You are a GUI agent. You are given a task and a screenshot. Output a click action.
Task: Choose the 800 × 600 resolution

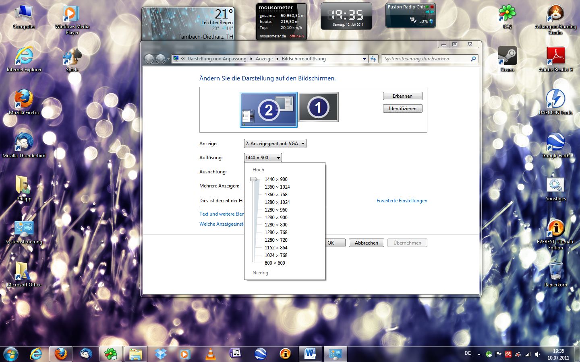point(275,263)
